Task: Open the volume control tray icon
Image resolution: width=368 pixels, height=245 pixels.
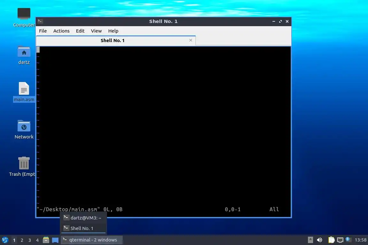Action: coord(319,240)
